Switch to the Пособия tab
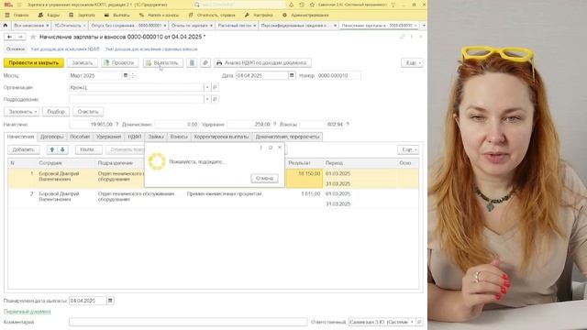The image size is (587, 330). tap(80, 137)
